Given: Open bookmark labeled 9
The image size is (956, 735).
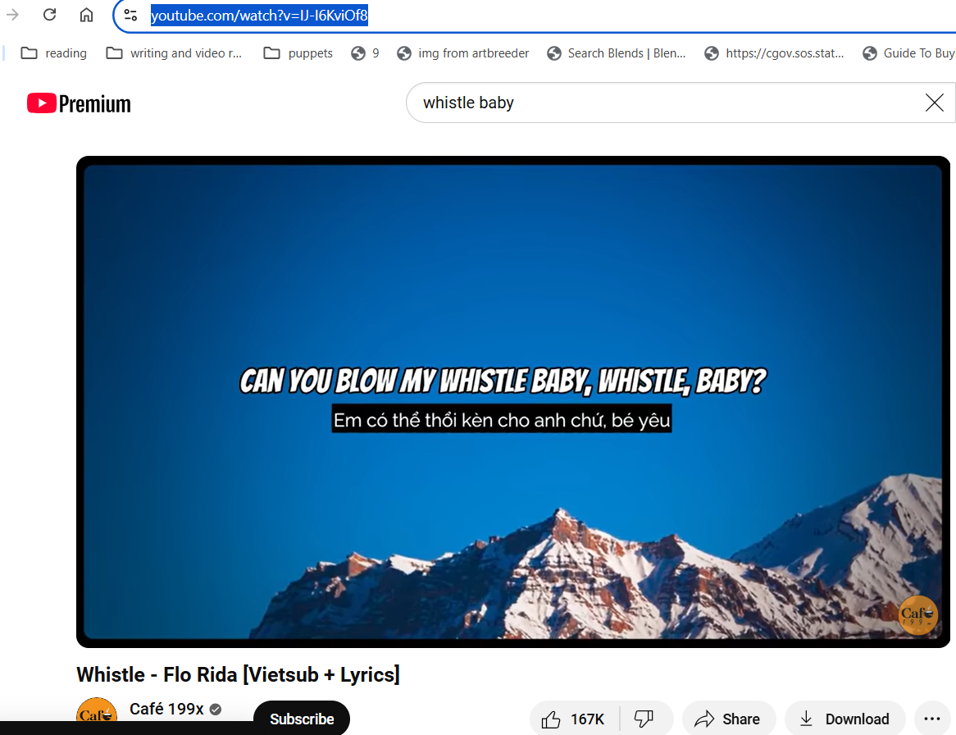Looking at the screenshot, I should [365, 53].
